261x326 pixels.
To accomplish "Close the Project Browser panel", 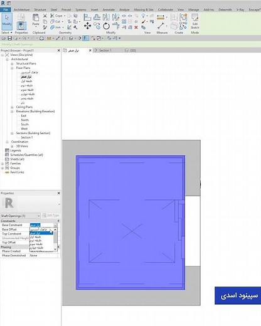I will [59, 50].
